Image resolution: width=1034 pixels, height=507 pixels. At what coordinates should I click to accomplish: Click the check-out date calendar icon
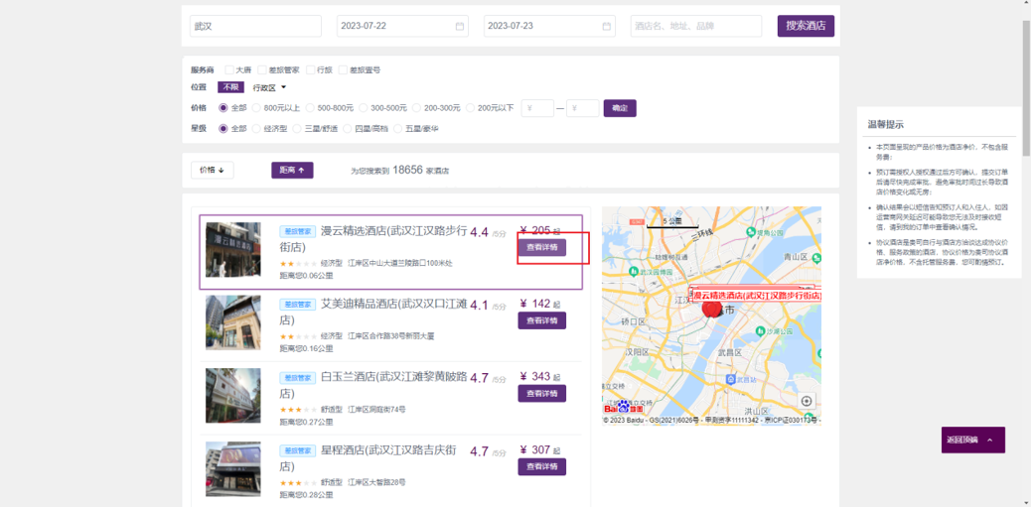click(x=606, y=26)
